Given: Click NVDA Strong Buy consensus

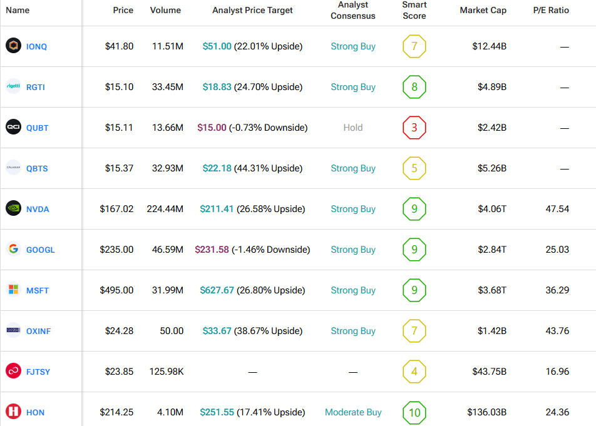Looking at the screenshot, I should pos(353,209).
